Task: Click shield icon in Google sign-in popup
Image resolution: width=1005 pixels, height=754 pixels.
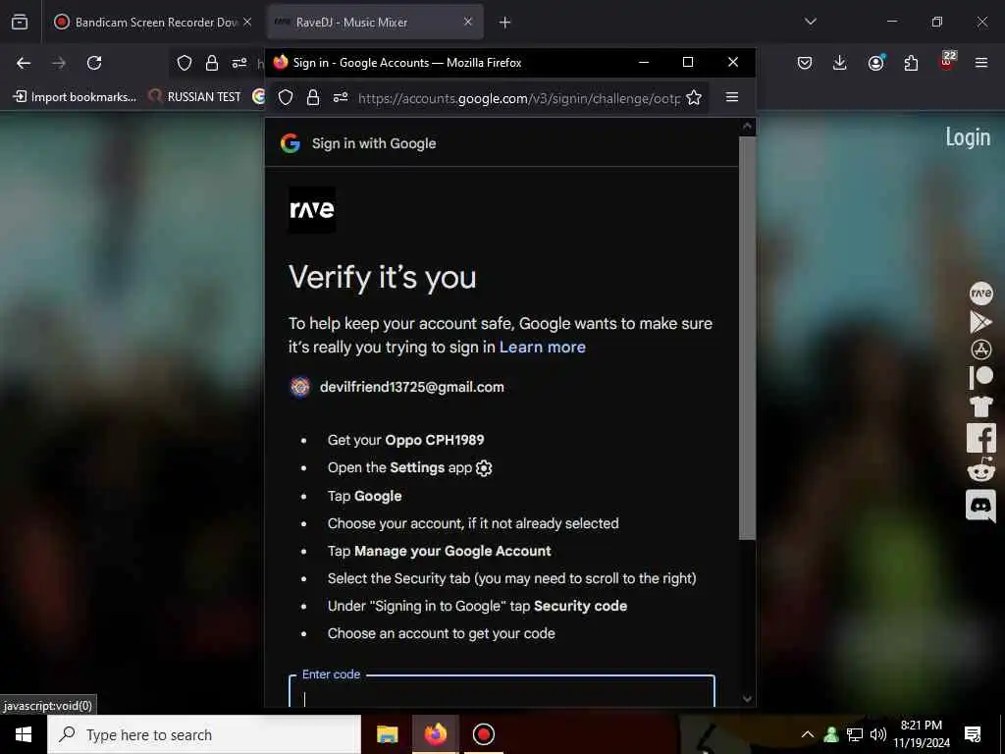Action: (286, 97)
